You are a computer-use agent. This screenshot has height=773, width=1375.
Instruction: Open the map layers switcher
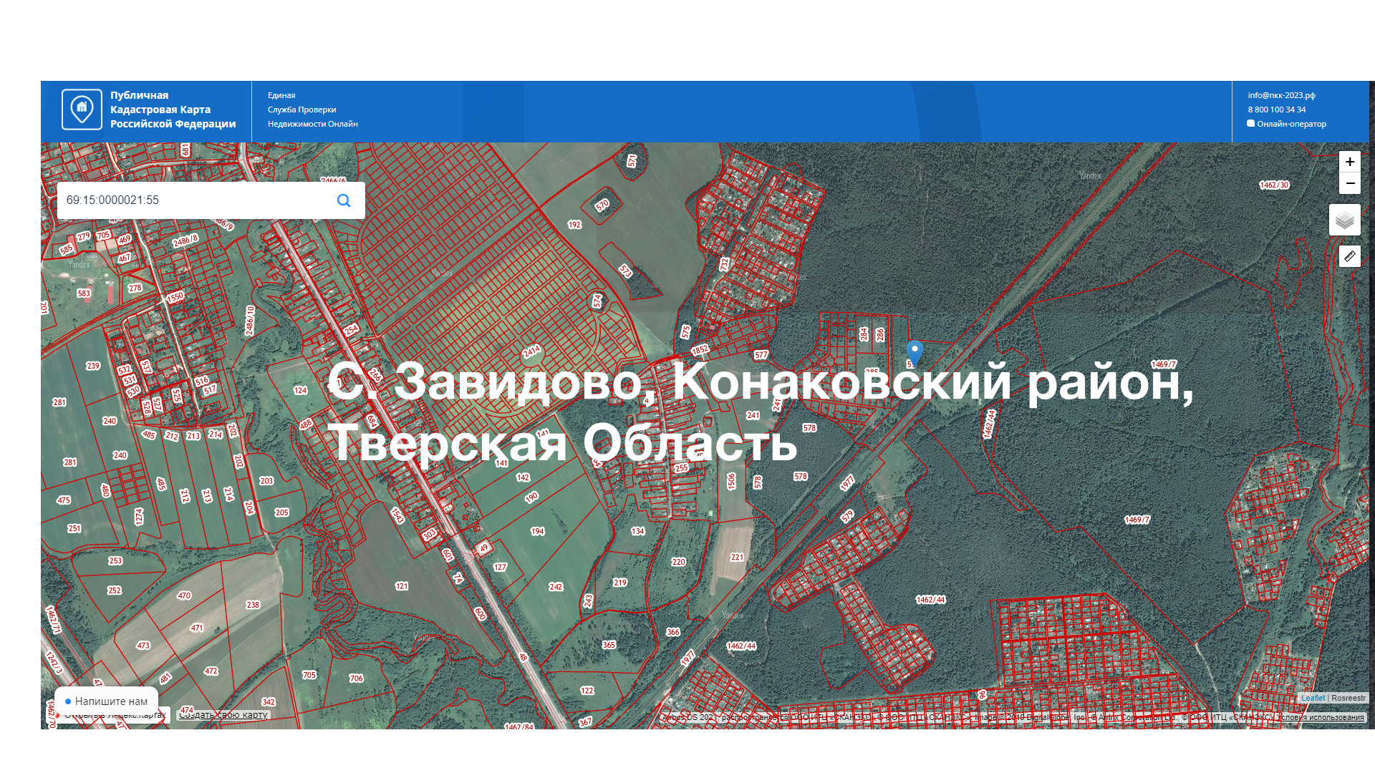coord(1344,220)
